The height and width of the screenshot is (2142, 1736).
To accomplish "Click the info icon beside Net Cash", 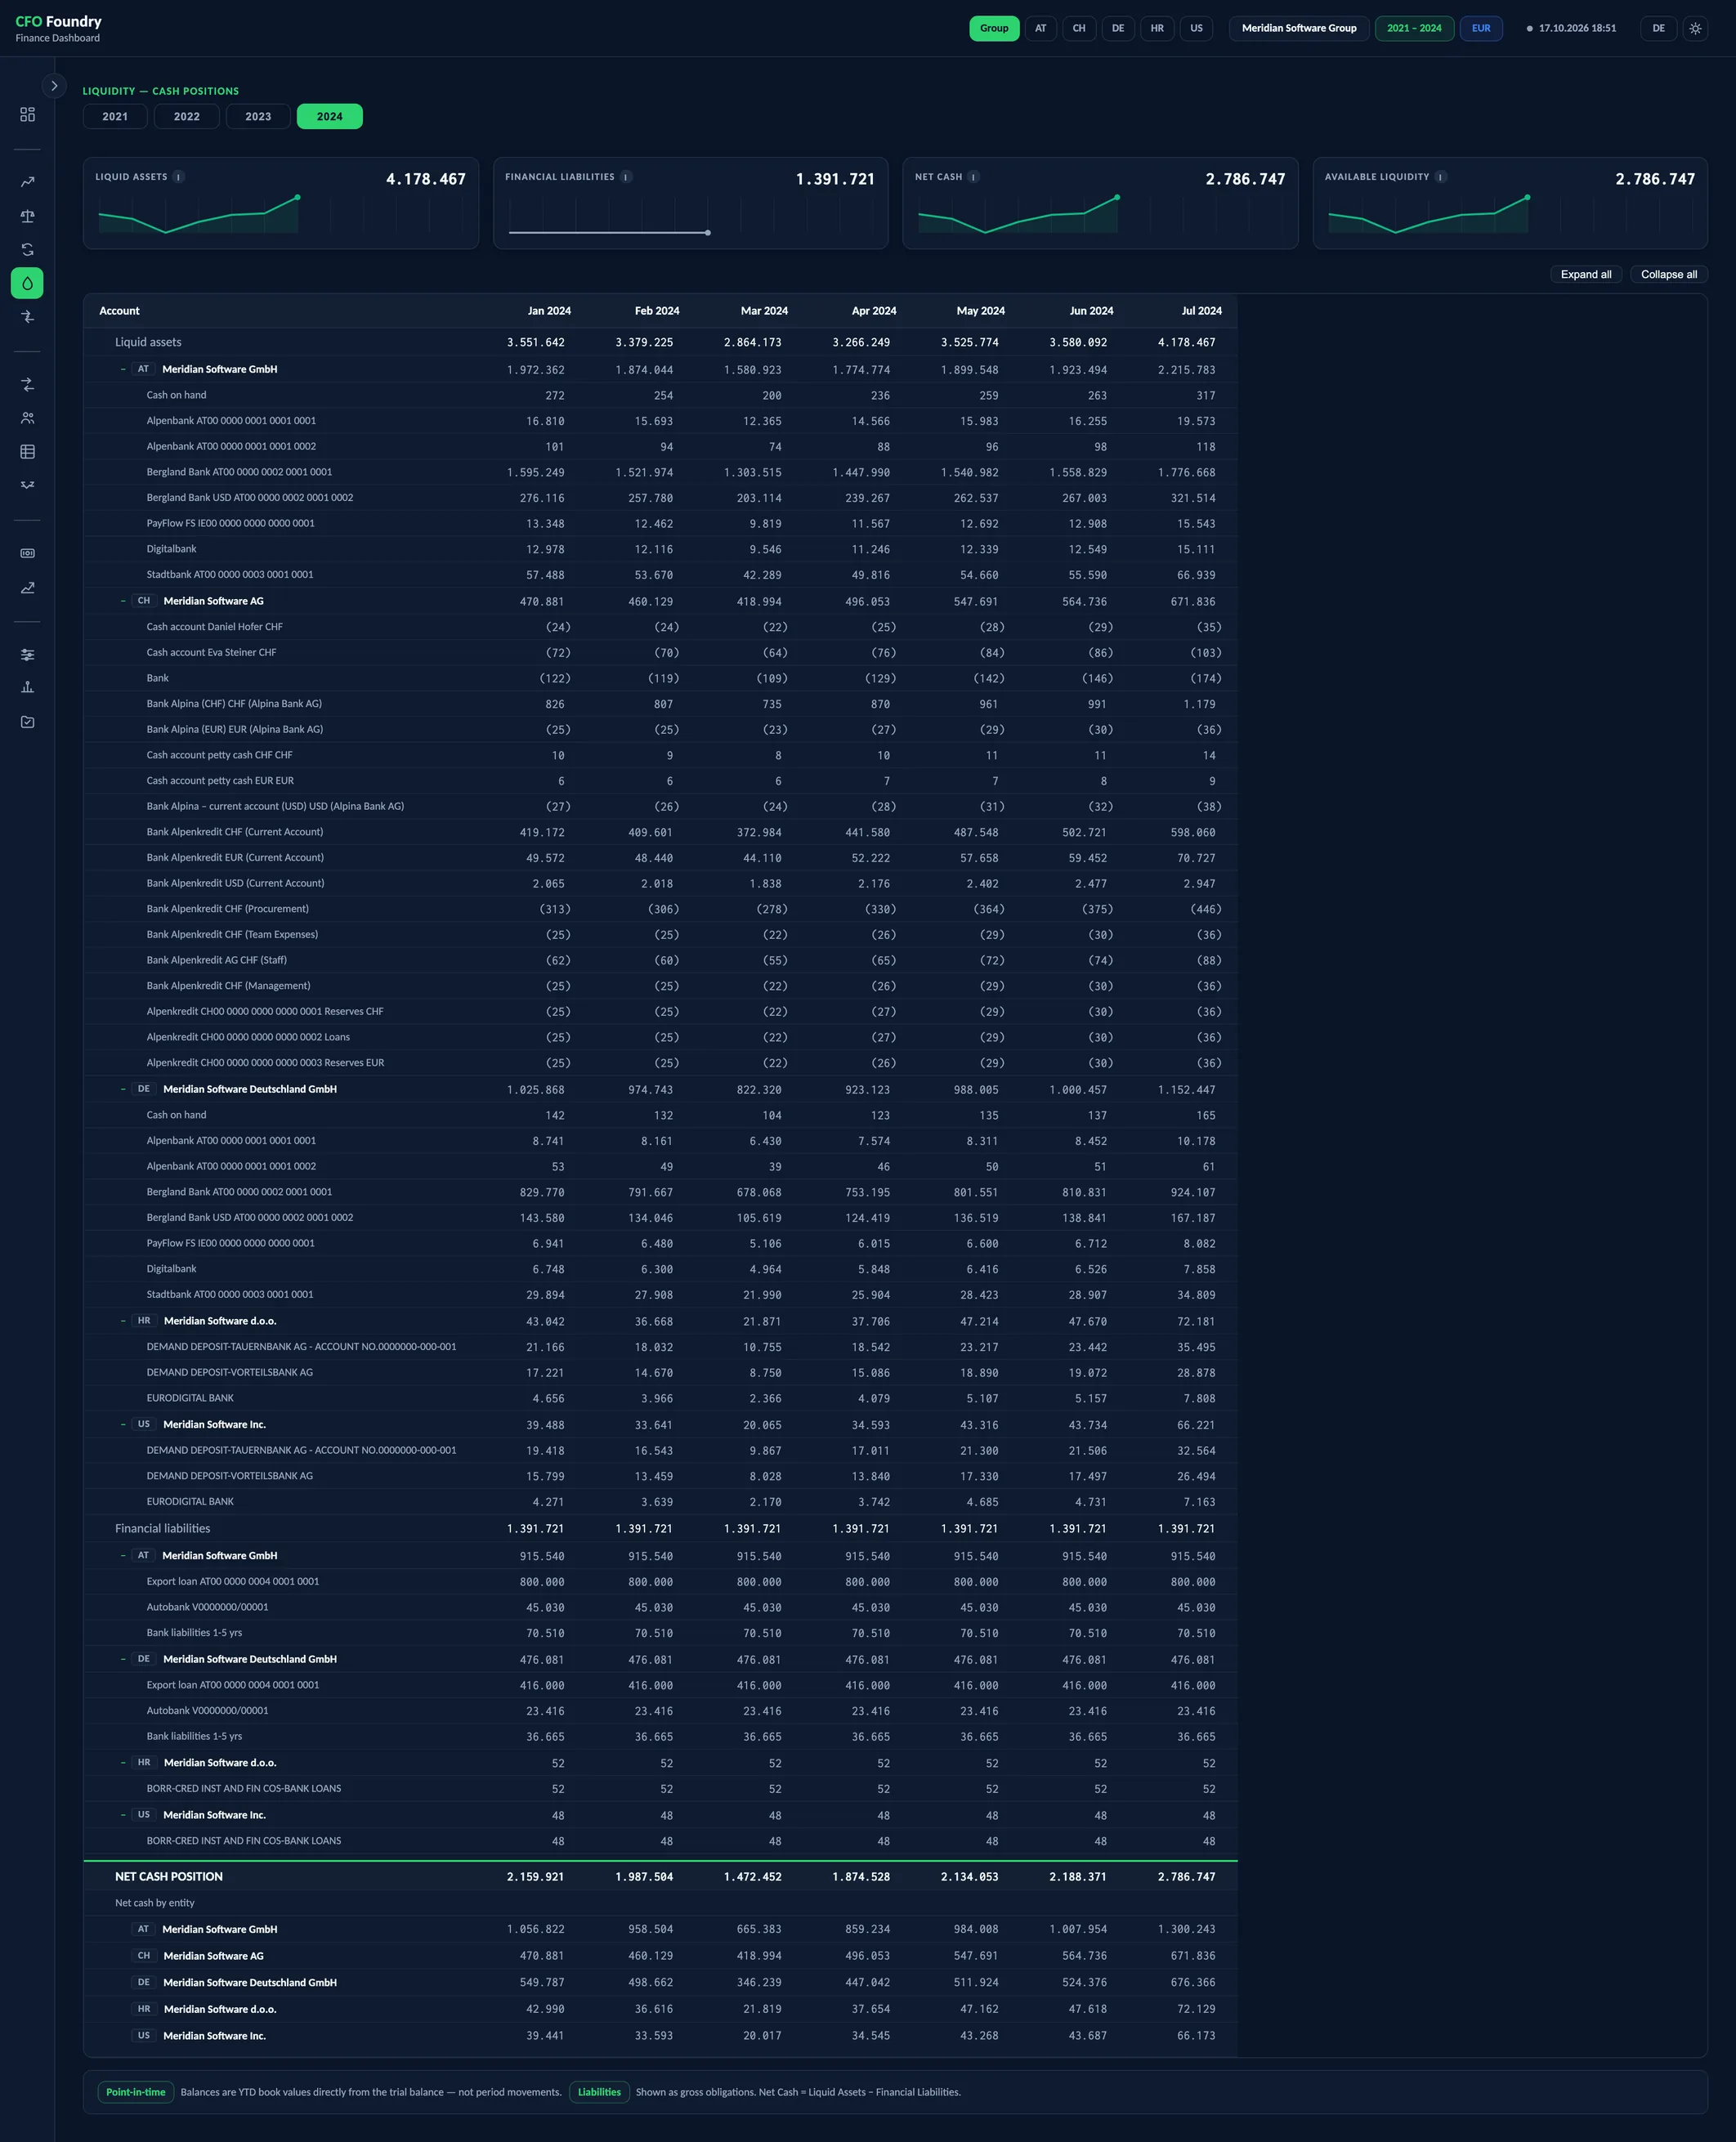I will click(974, 177).
